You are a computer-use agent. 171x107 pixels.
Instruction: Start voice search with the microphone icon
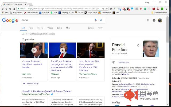[x=96, y=20]
